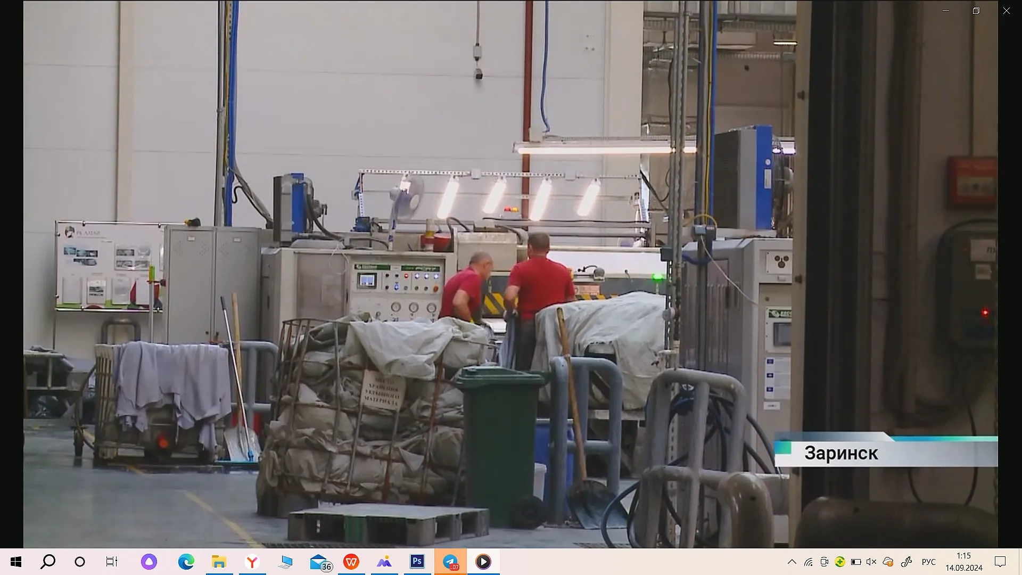Open Microsoft Edge from taskbar
1022x575 pixels.
(186, 562)
